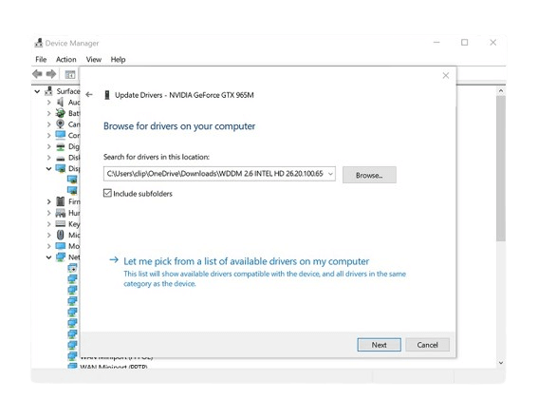Click the back arrow in Update Drivers dialog
The height and width of the screenshot is (418, 538).
coord(89,94)
